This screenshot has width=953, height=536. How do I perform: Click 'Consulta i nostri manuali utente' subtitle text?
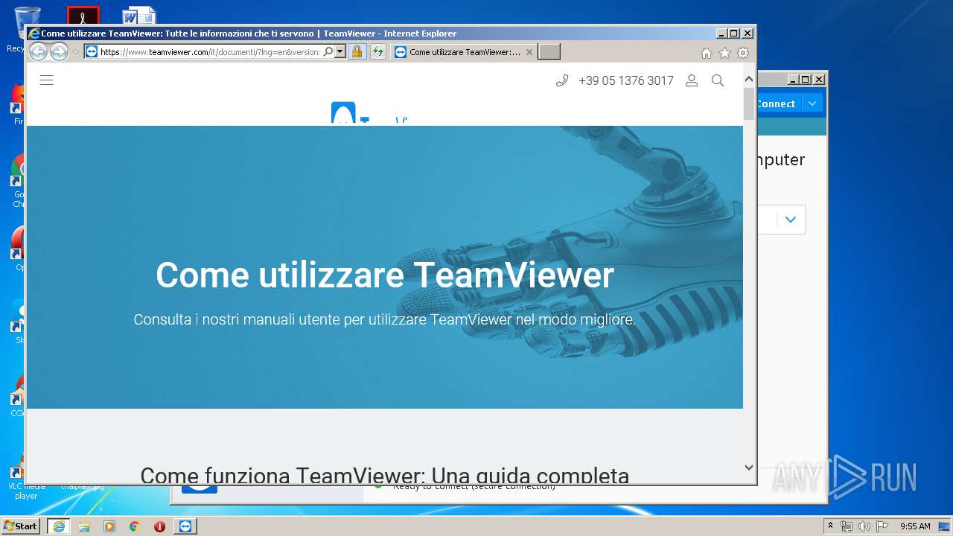(385, 319)
